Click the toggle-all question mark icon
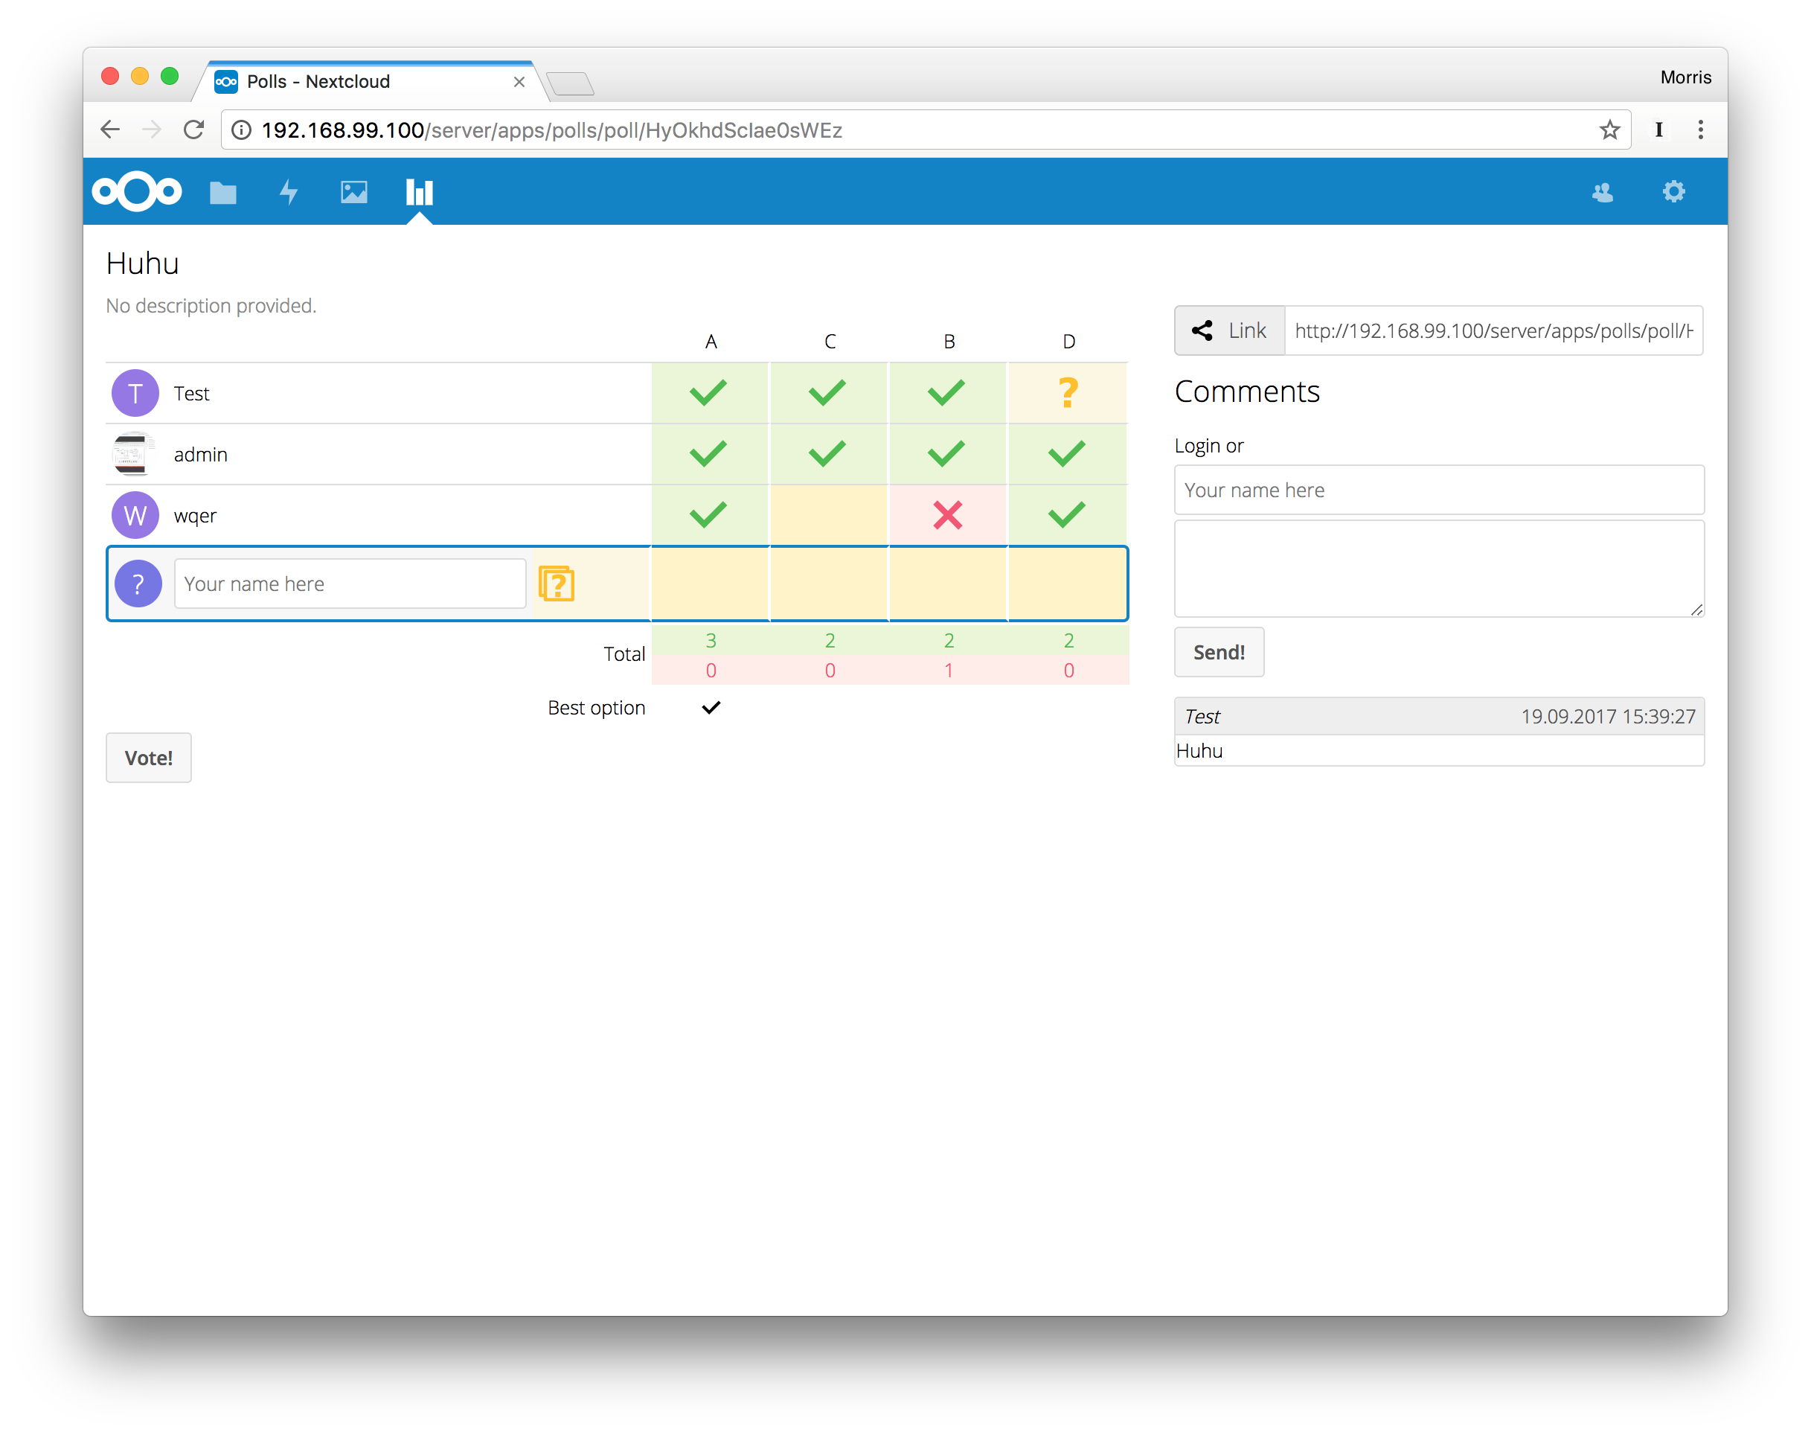Screen dimensions: 1811x1435 556,584
